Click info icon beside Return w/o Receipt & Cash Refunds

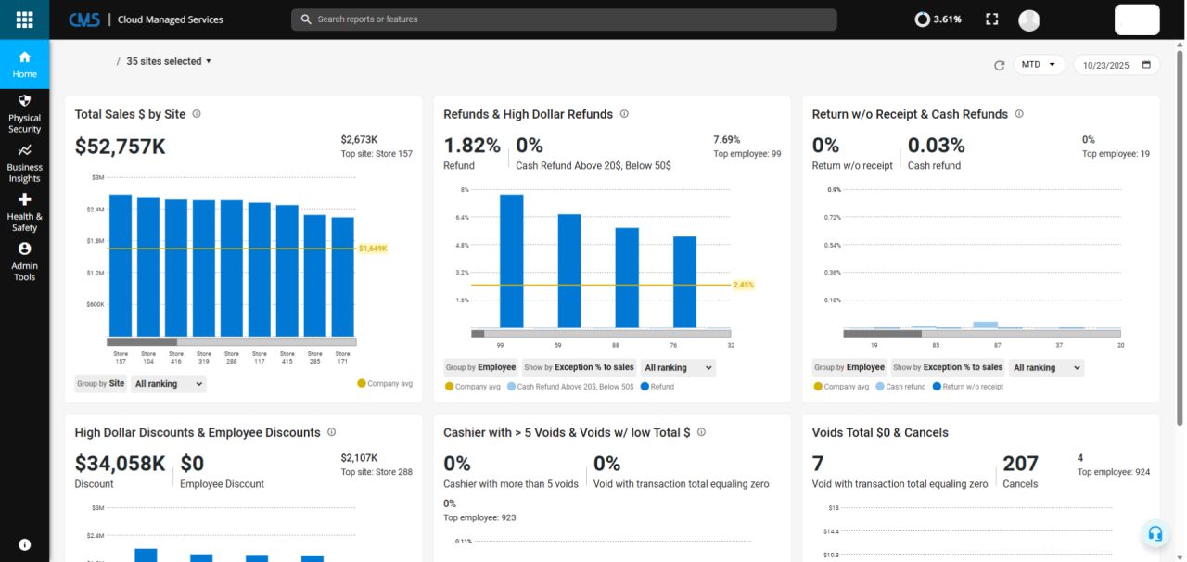point(1019,114)
